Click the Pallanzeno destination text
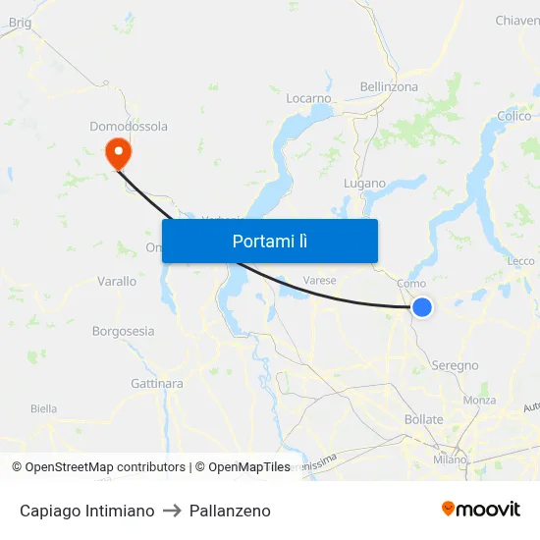 [x=230, y=511]
